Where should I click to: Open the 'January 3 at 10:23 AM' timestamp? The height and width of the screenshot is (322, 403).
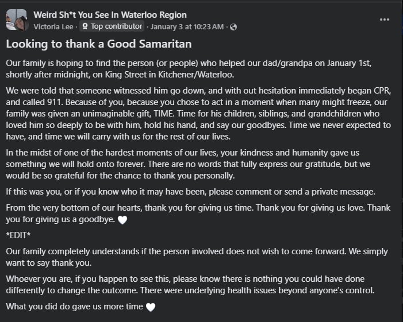188,26
